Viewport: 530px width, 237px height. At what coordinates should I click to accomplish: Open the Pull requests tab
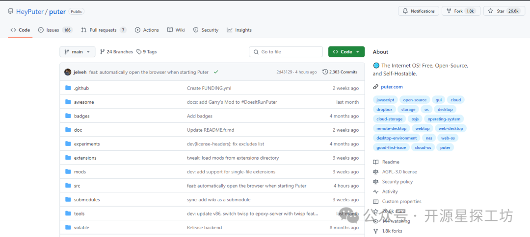point(104,30)
